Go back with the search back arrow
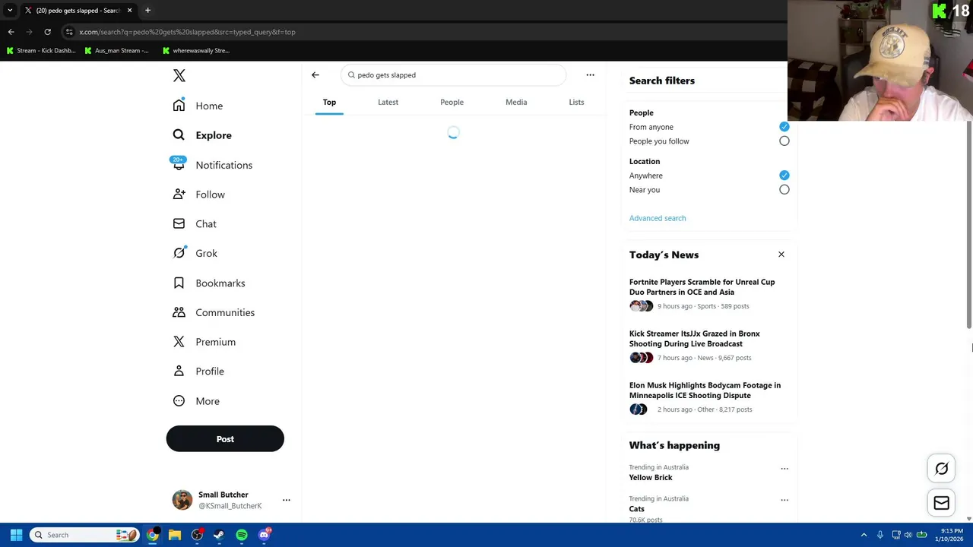 (315, 75)
